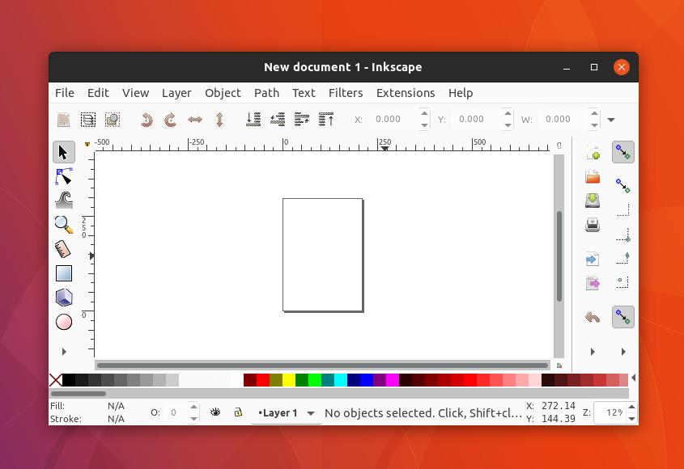
Task: Select the Node editing tool
Action: [x=64, y=176]
